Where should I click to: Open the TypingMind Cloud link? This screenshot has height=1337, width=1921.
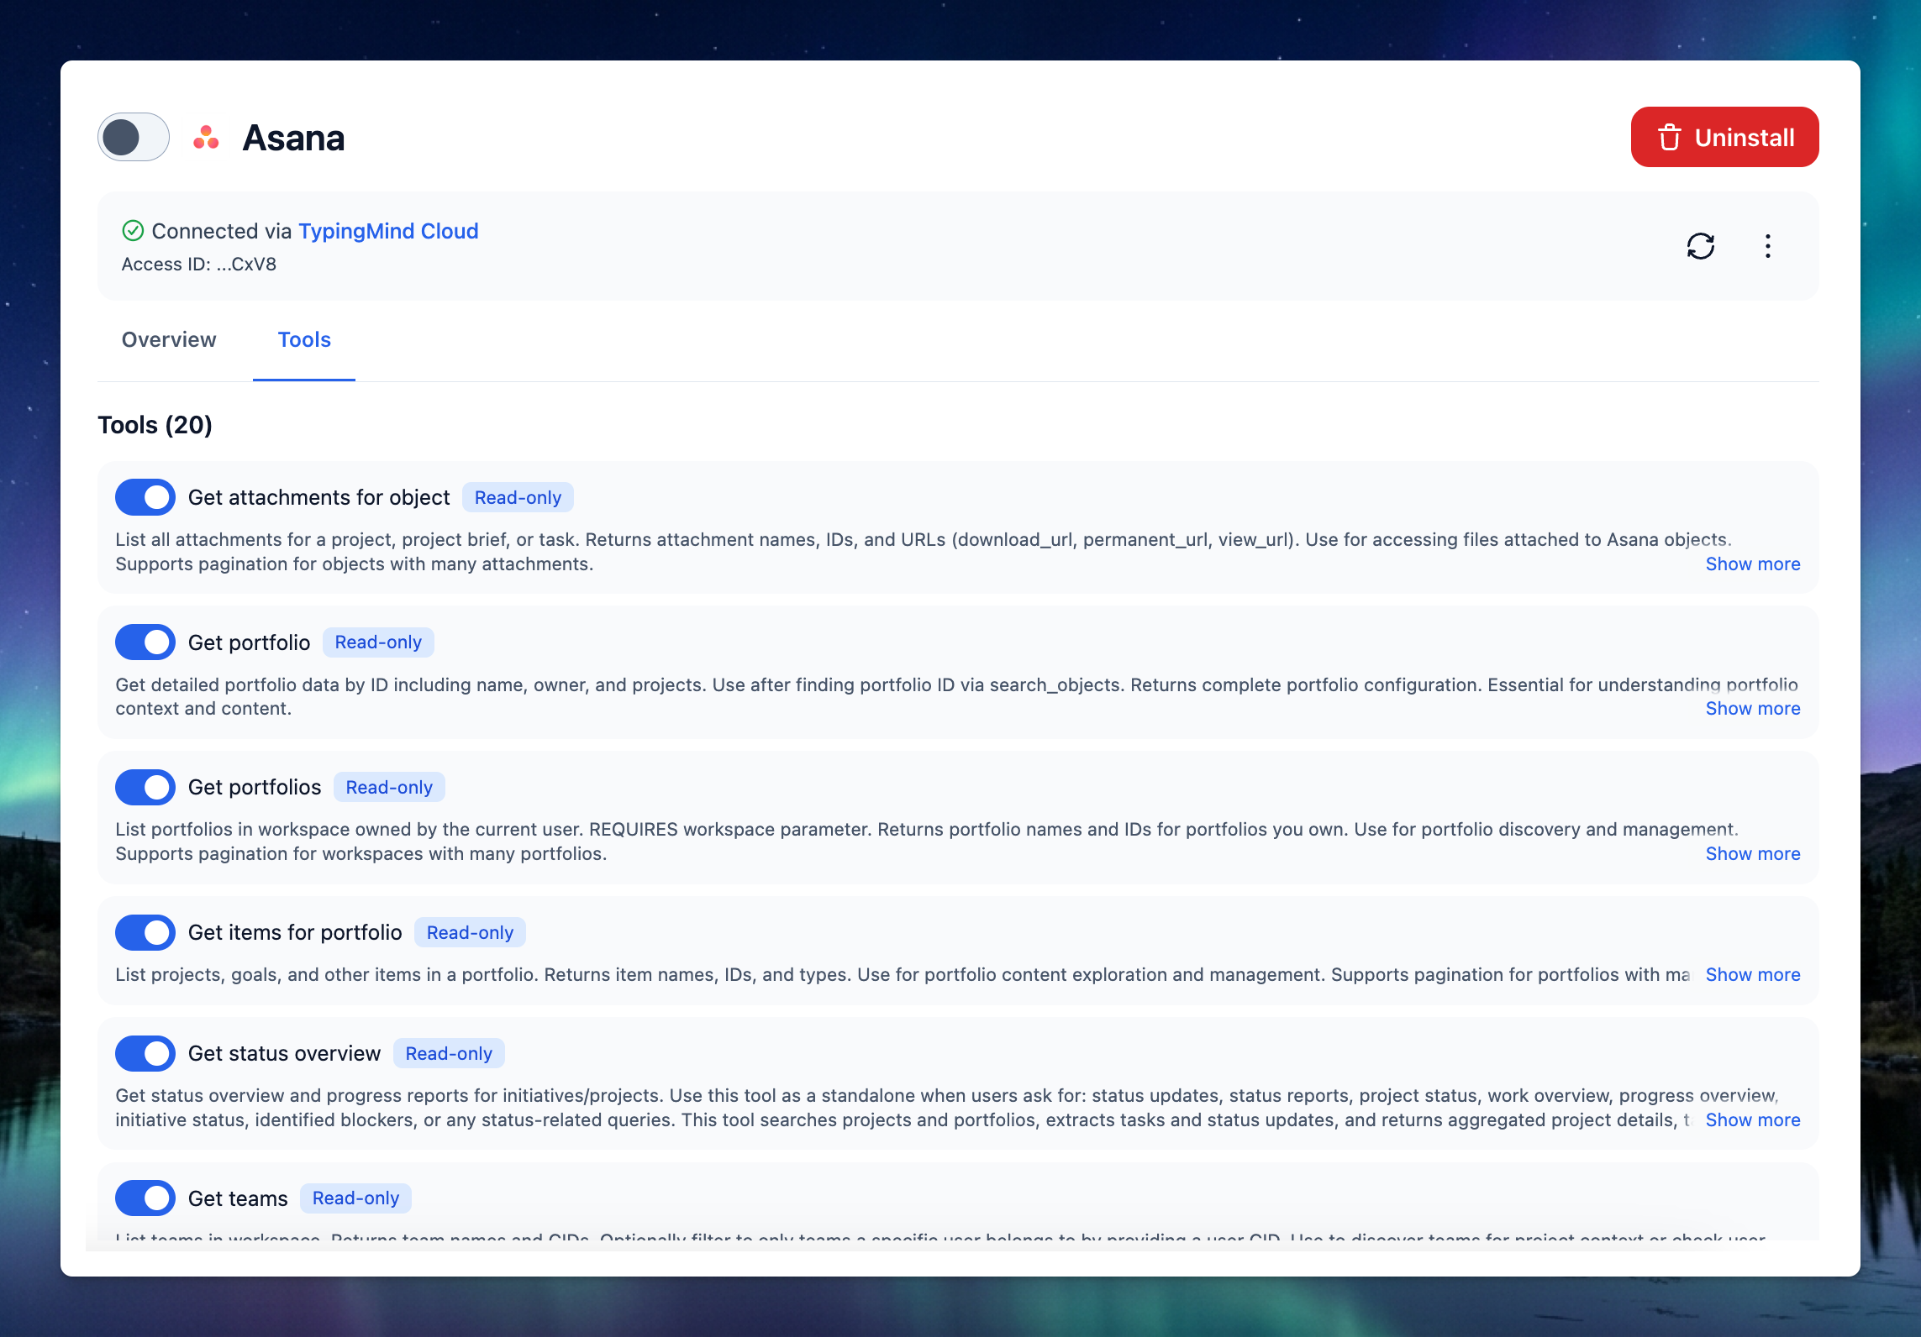[x=388, y=231]
